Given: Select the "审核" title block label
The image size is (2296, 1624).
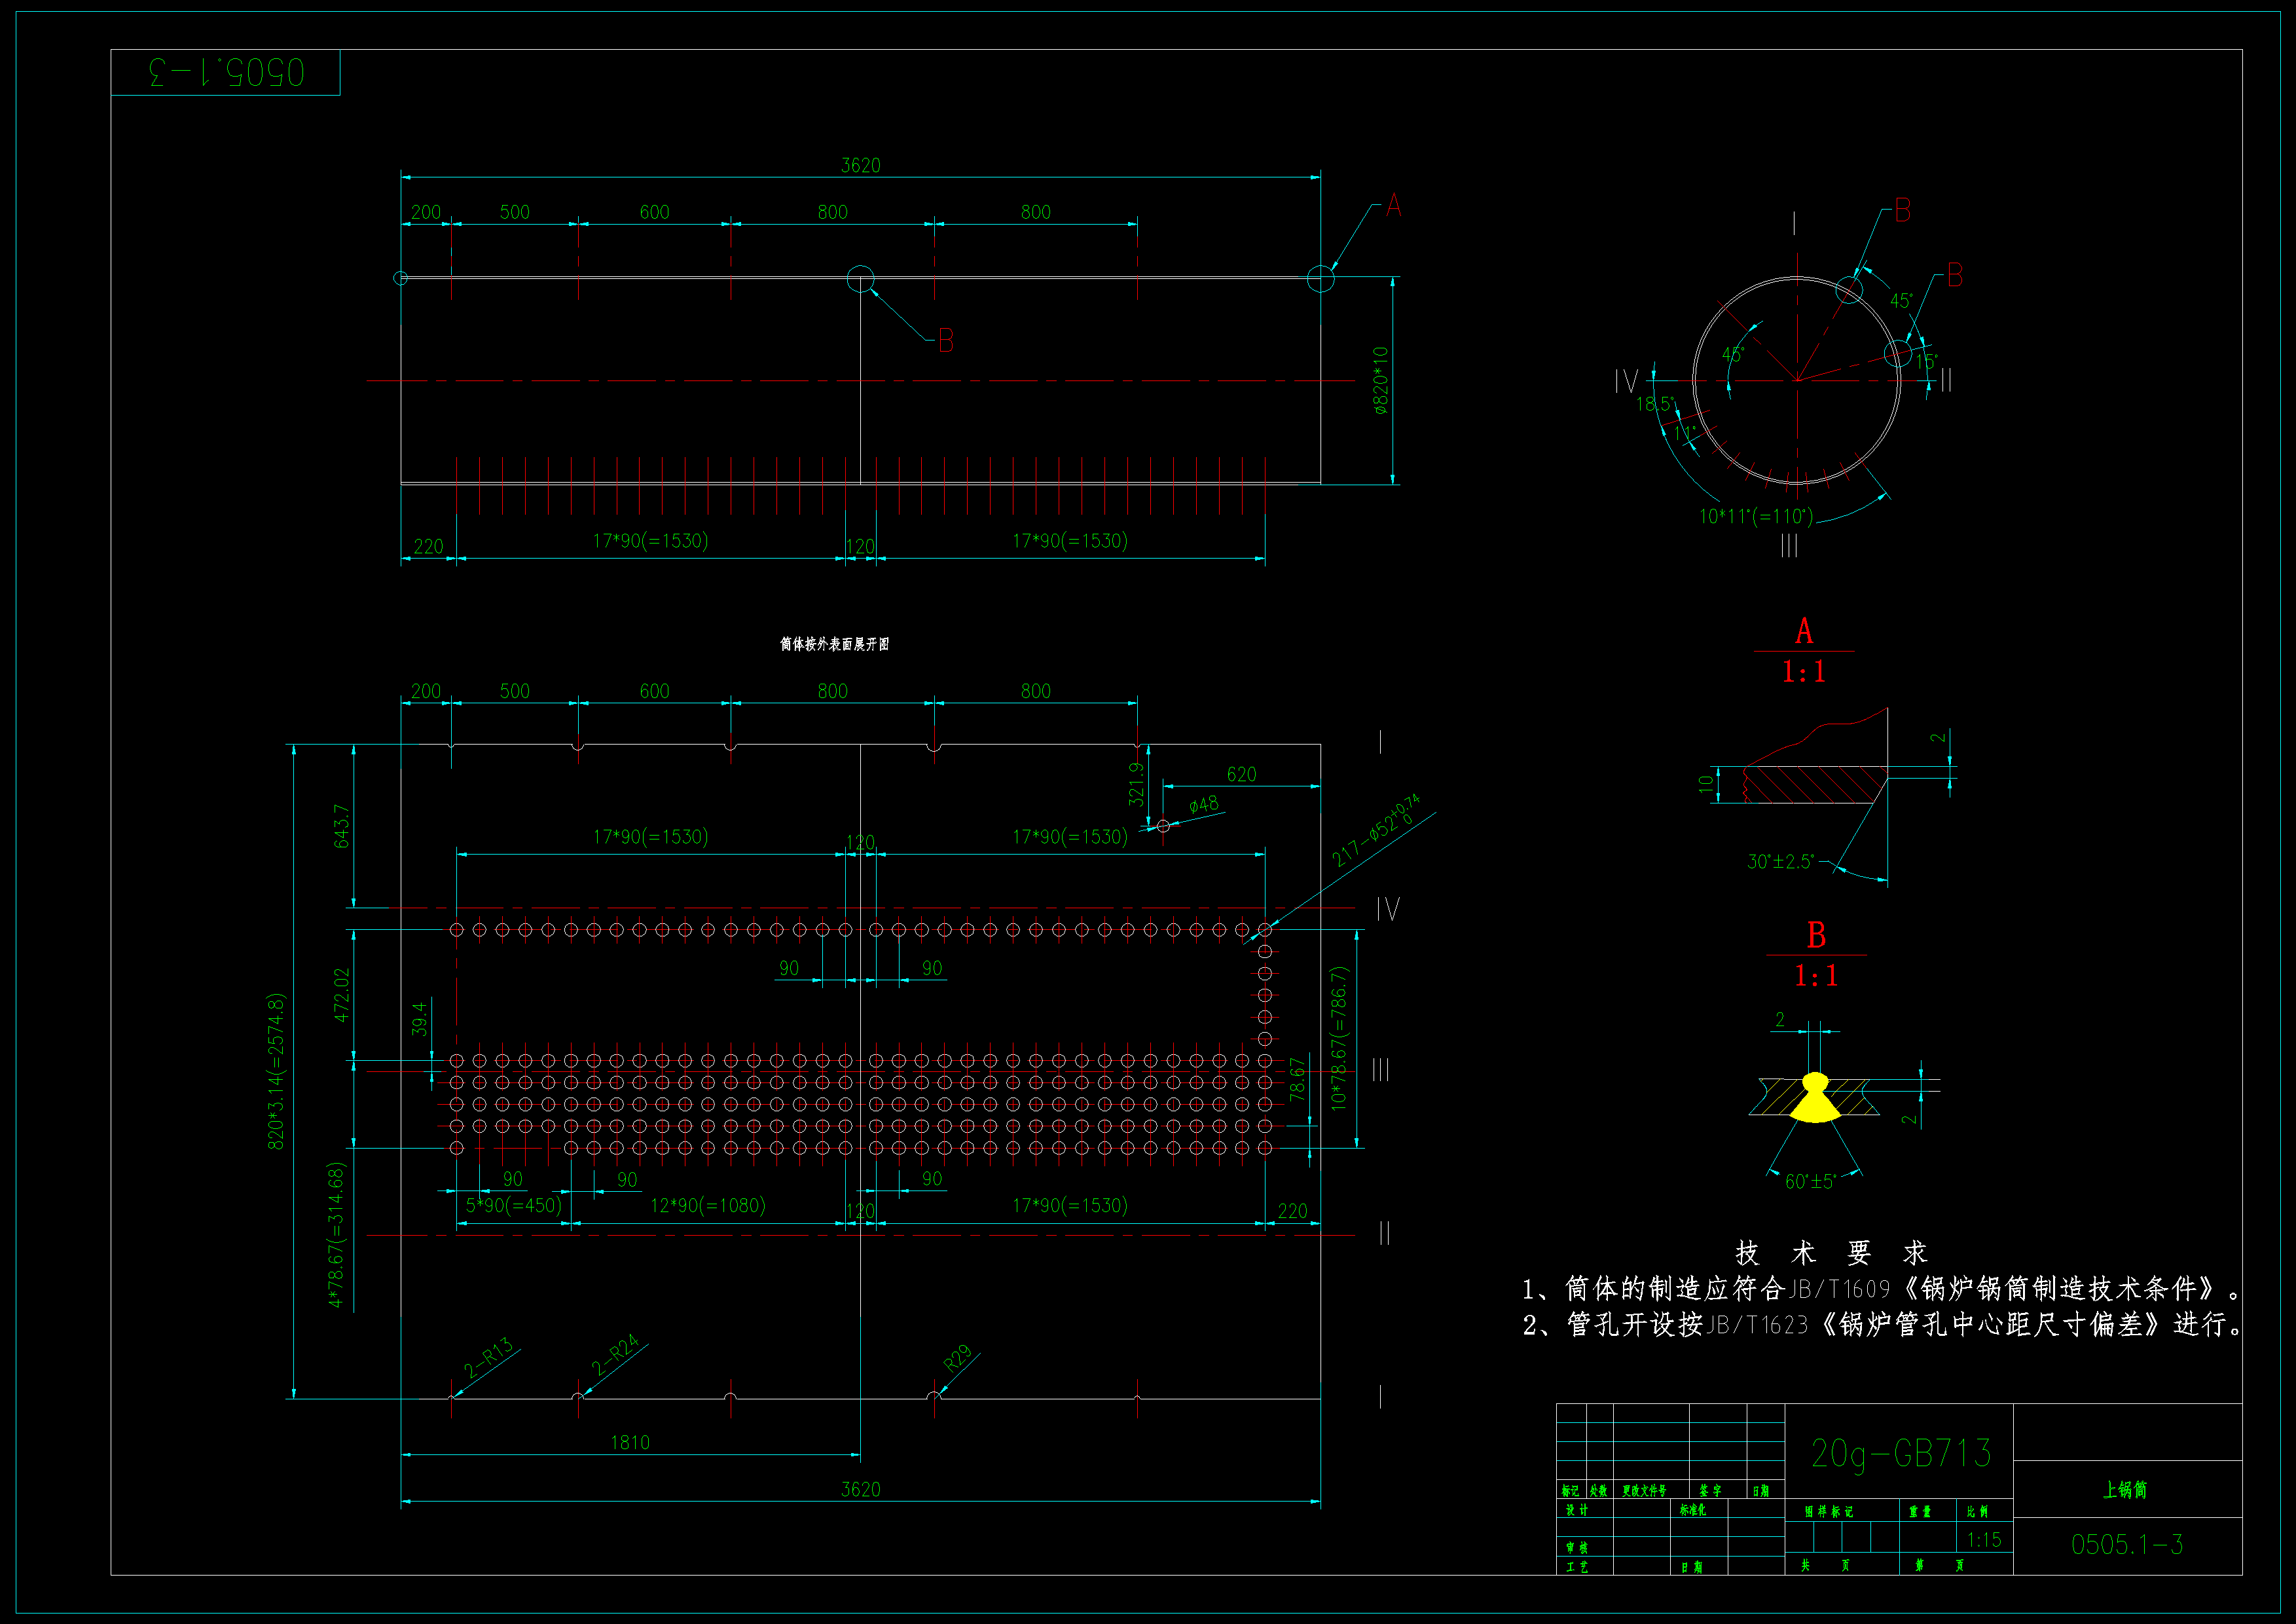Looking at the screenshot, I should [1577, 1548].
